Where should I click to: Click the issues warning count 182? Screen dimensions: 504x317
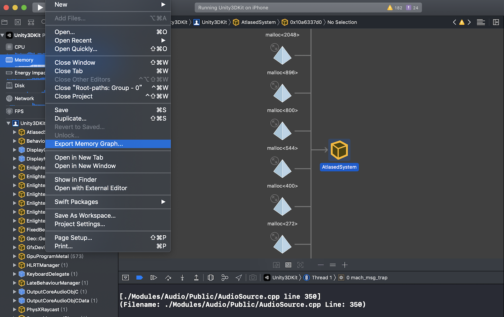pyautogui.click(x=395, y=7)
